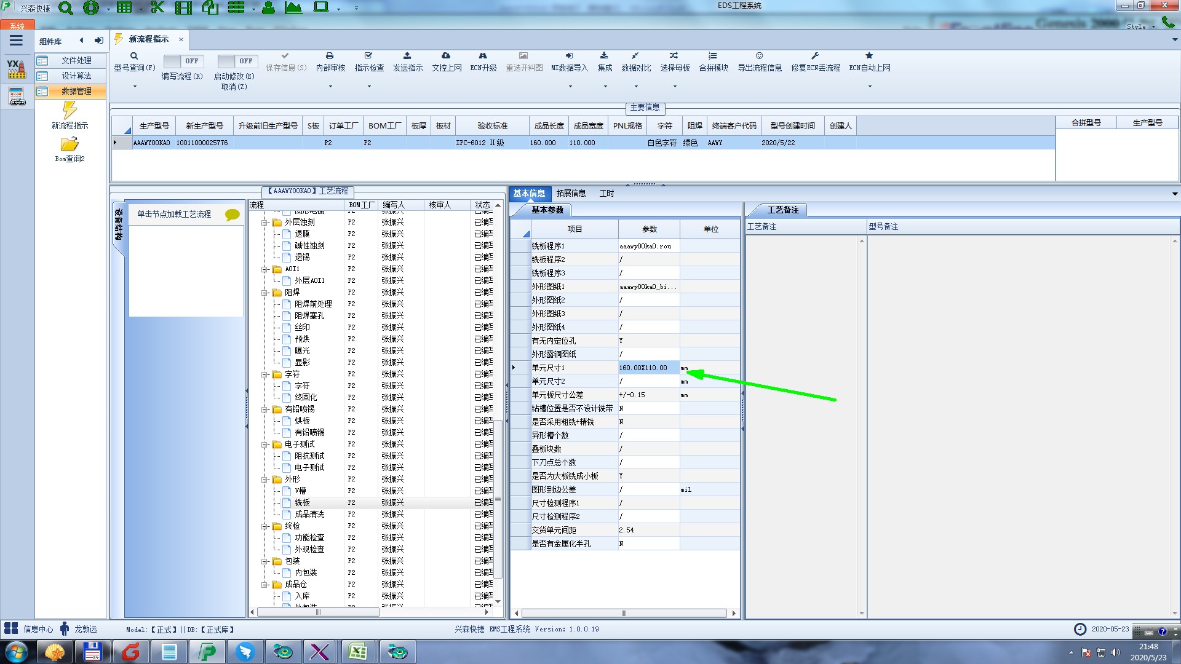The height and width of the screenshot is (664, 1181).
Task: Collapse the 电子测试 tree folder
Action: point(264,445)
